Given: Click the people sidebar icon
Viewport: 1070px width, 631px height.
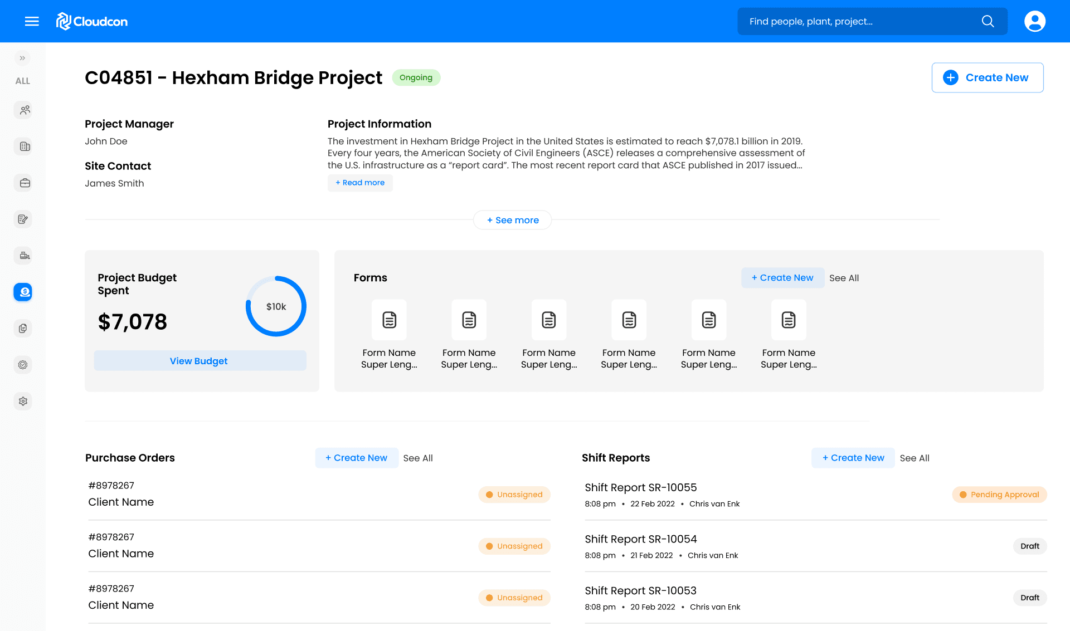Looking at the screenshot, I should [x=23, y=110].
